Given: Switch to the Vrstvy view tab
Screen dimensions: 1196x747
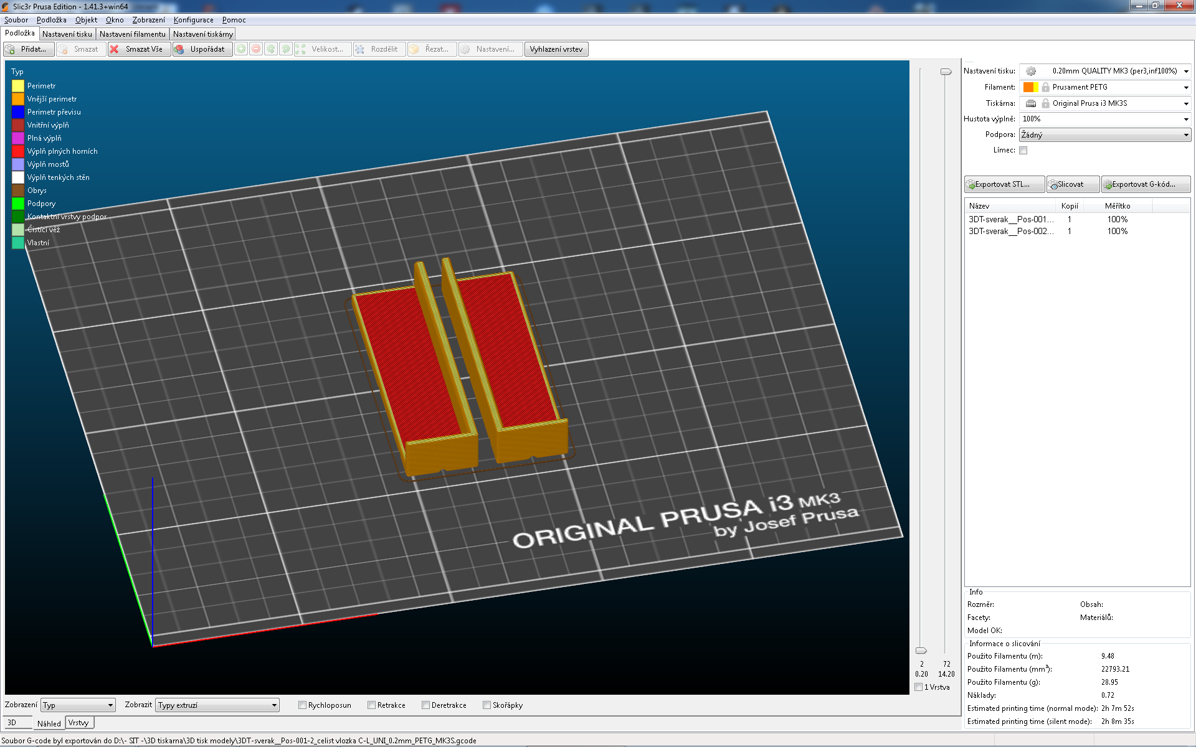Looking at the screenshot, I should coord(78,723).
